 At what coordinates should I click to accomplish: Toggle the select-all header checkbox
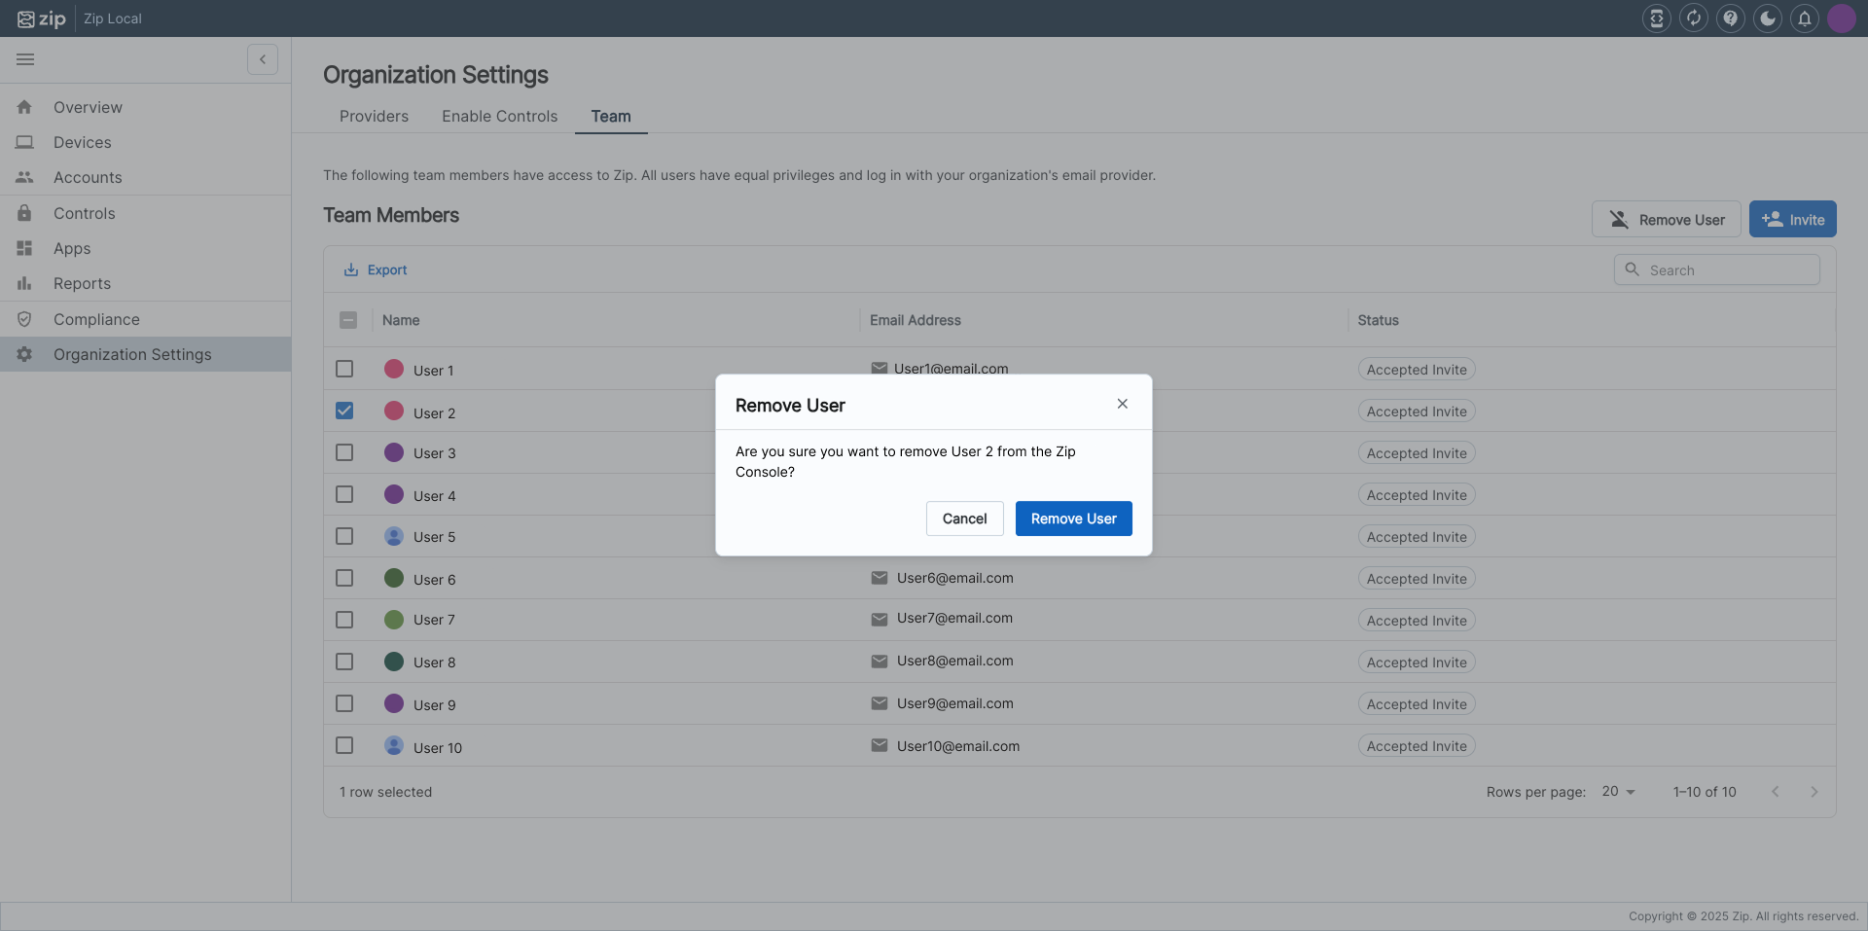(x=348, y=320)
